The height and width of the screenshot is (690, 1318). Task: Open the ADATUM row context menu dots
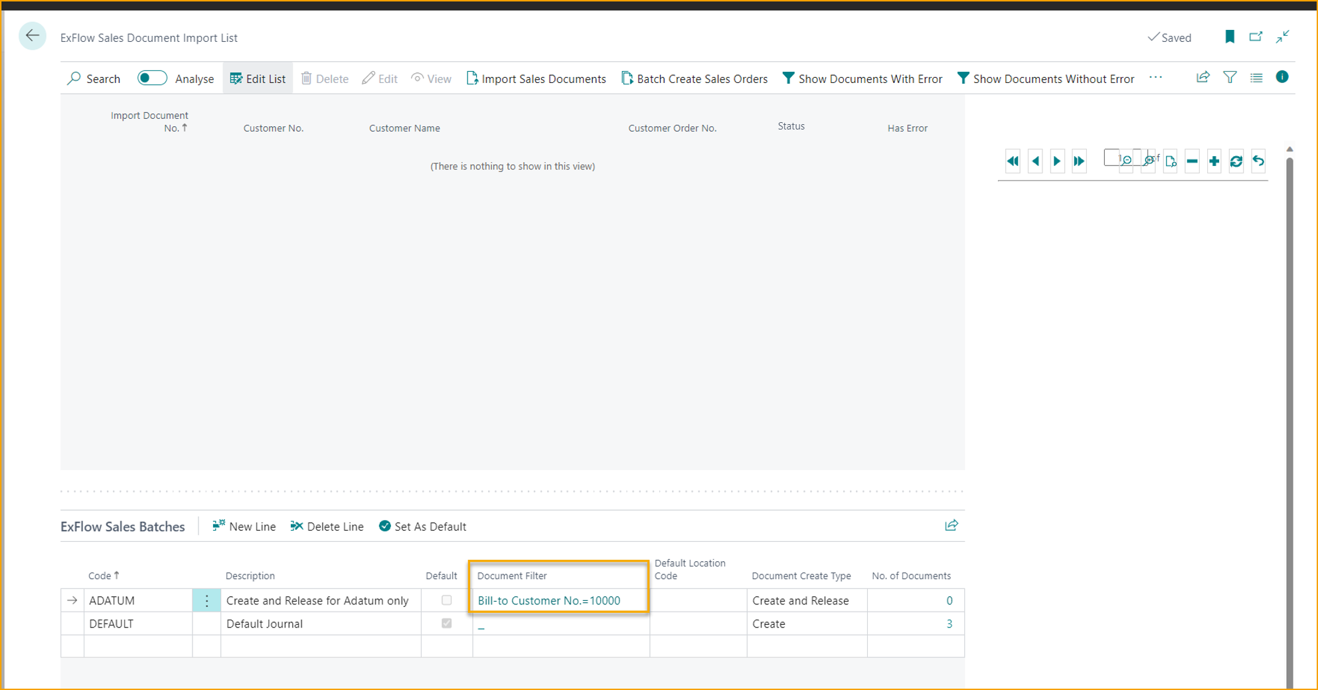click(206, 600)
